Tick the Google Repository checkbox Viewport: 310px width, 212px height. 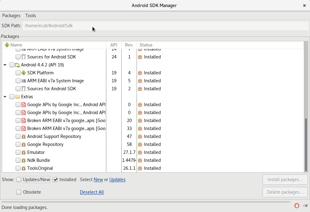(x=18, y=144)
